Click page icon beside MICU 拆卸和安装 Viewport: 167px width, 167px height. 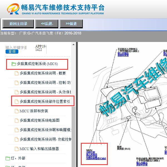[16, 111]
